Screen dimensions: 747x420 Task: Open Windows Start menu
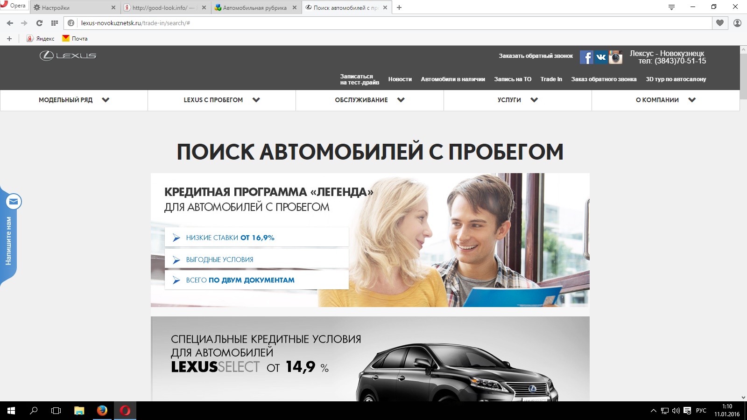tap(11, 411)
